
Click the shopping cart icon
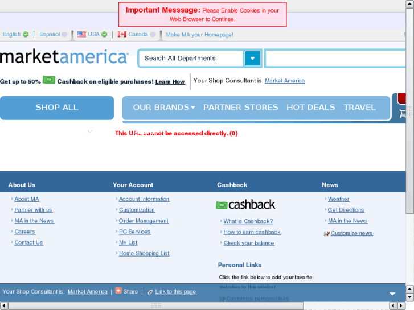tap(404, 113)
